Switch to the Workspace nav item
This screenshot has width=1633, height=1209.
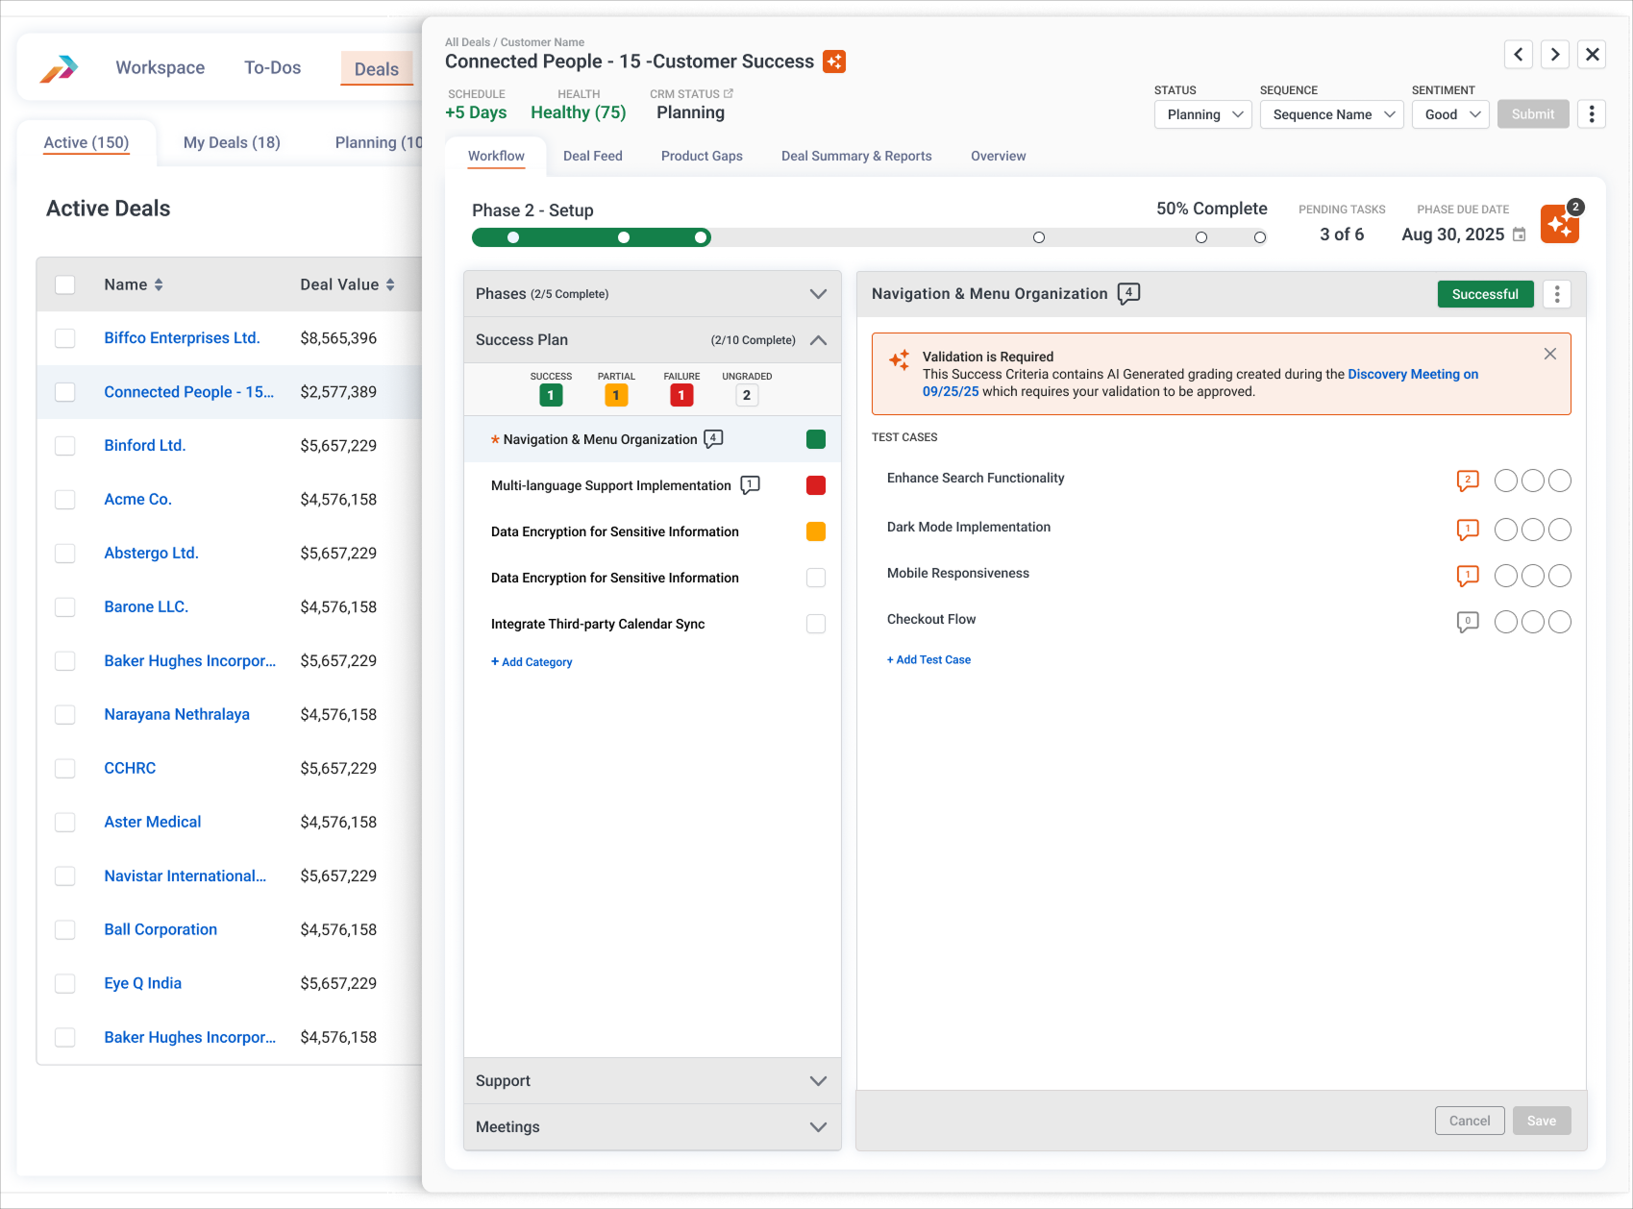161,68
